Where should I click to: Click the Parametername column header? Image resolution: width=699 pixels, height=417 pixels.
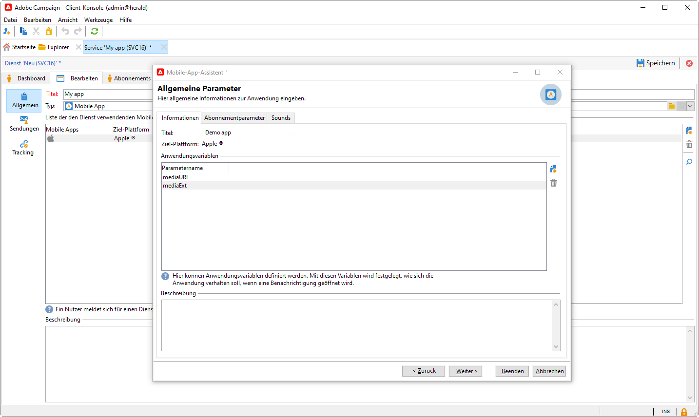tap(195, 168)
